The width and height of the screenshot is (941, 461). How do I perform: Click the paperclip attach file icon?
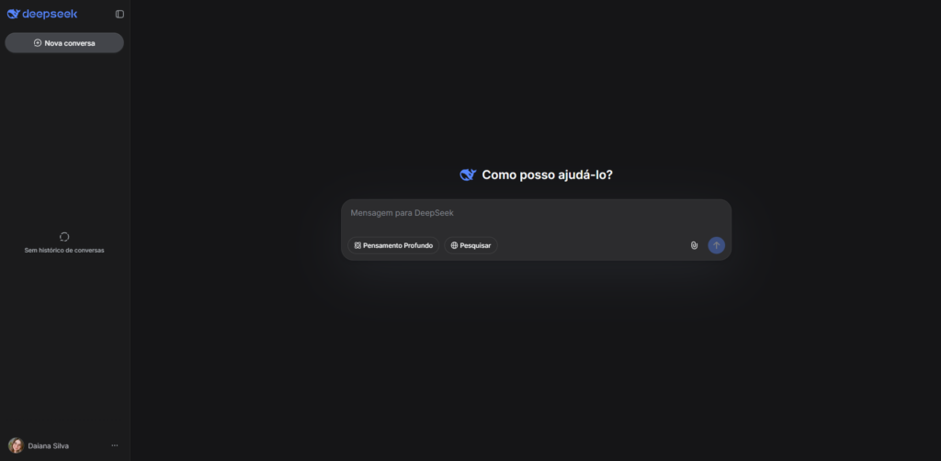(695, 245)
